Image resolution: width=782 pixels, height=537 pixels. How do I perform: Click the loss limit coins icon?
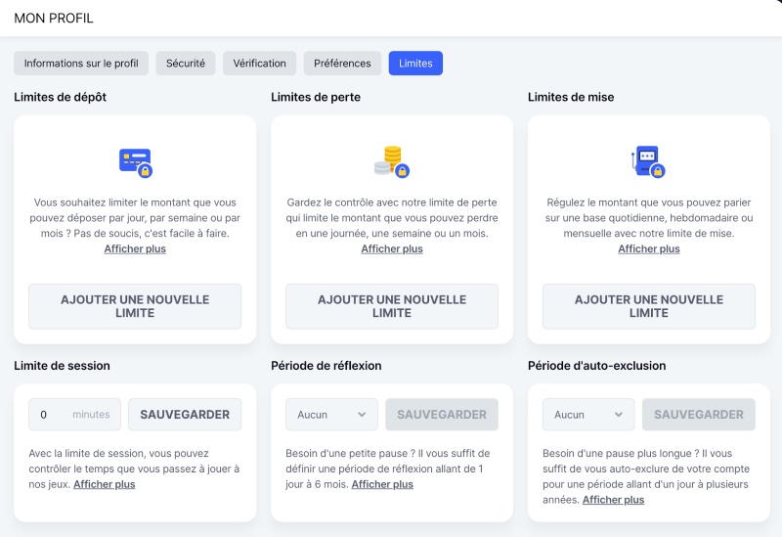[392, 161]
